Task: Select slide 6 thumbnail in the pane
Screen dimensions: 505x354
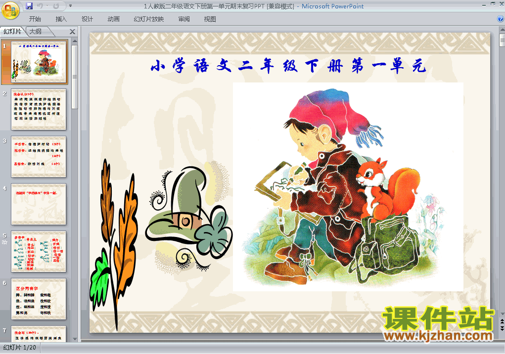Action: pyautogui.click(x=39, y=299)
